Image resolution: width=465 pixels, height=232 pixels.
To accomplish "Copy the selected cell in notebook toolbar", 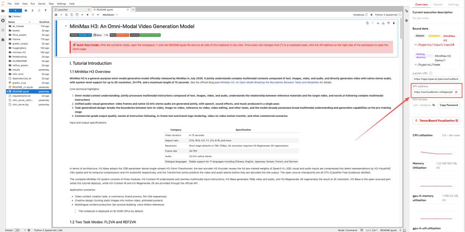I will (72, 15).
